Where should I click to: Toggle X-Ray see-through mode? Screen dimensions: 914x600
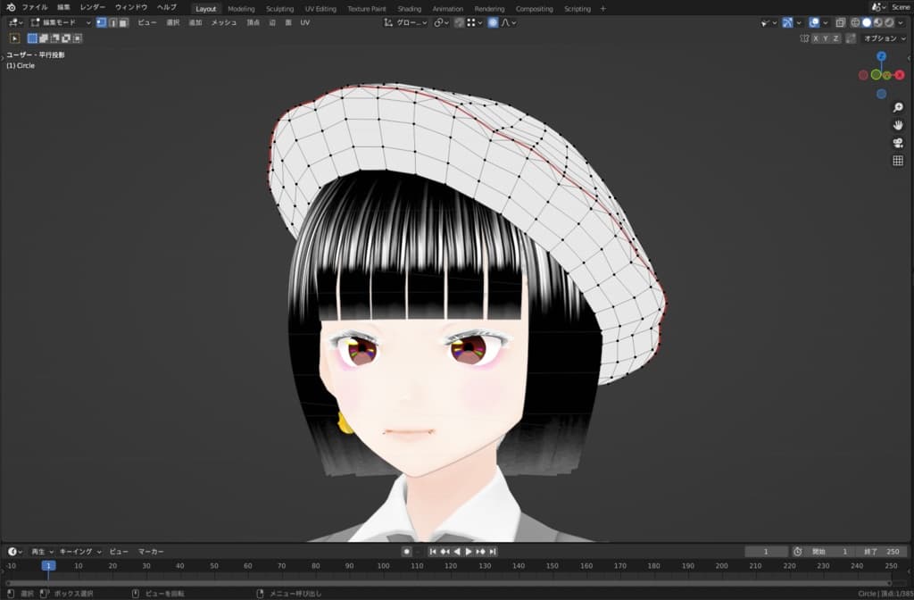coord(840,22)
